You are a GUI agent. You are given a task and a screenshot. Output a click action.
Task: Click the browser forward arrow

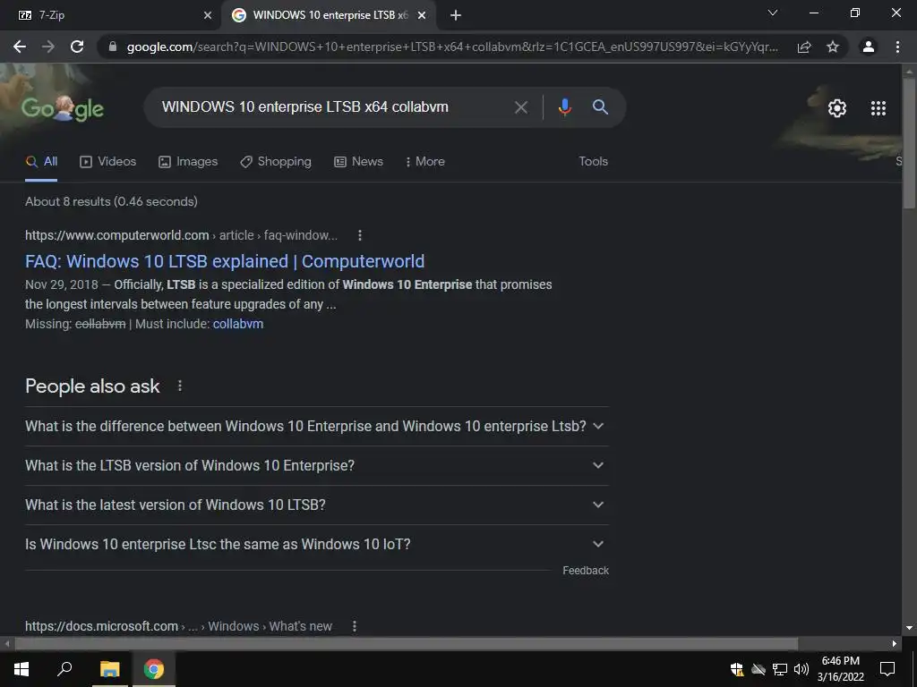click(x=48, y=47)
